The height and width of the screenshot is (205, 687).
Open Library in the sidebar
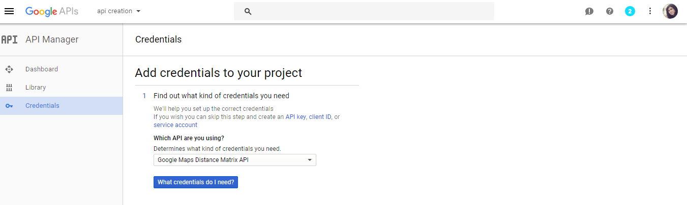pos(36,88)
